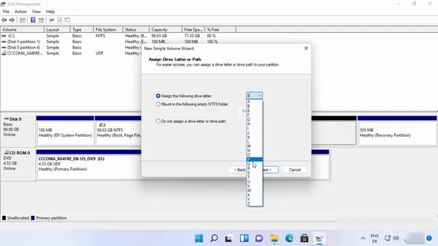Open the Help menu
The height and width of the screenshot is (246, 438).
[50, 12]
